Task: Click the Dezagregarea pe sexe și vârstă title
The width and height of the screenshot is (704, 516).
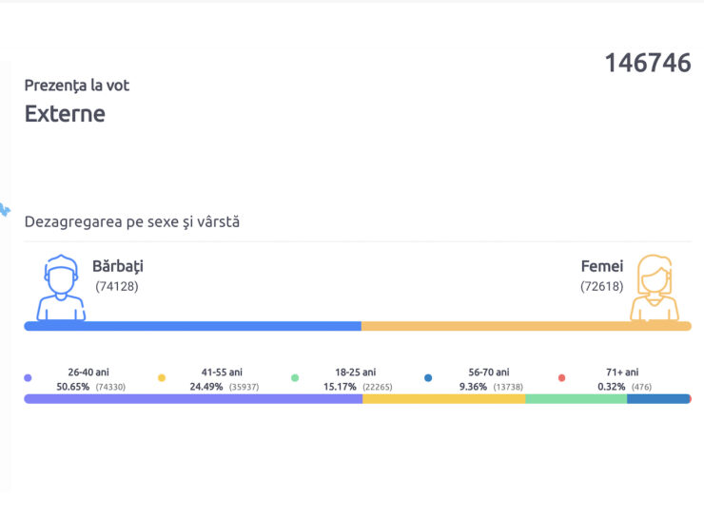Action: [132, 222]
